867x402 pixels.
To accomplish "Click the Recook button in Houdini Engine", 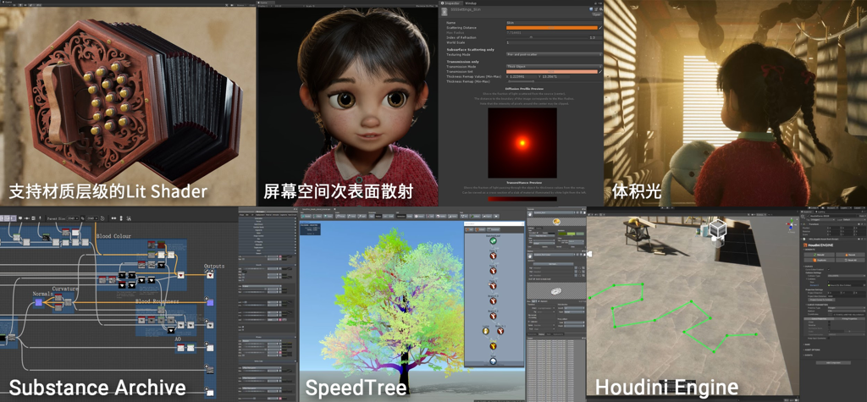I will coord(850,255).
